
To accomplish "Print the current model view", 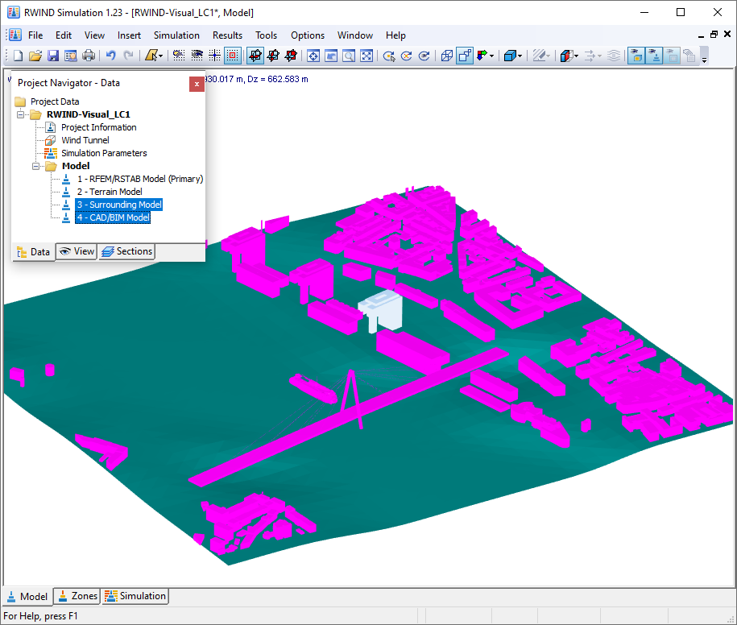I will (89, 55).
